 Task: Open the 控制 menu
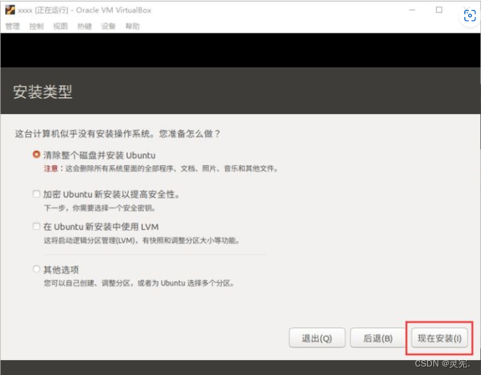pos(36,26)
